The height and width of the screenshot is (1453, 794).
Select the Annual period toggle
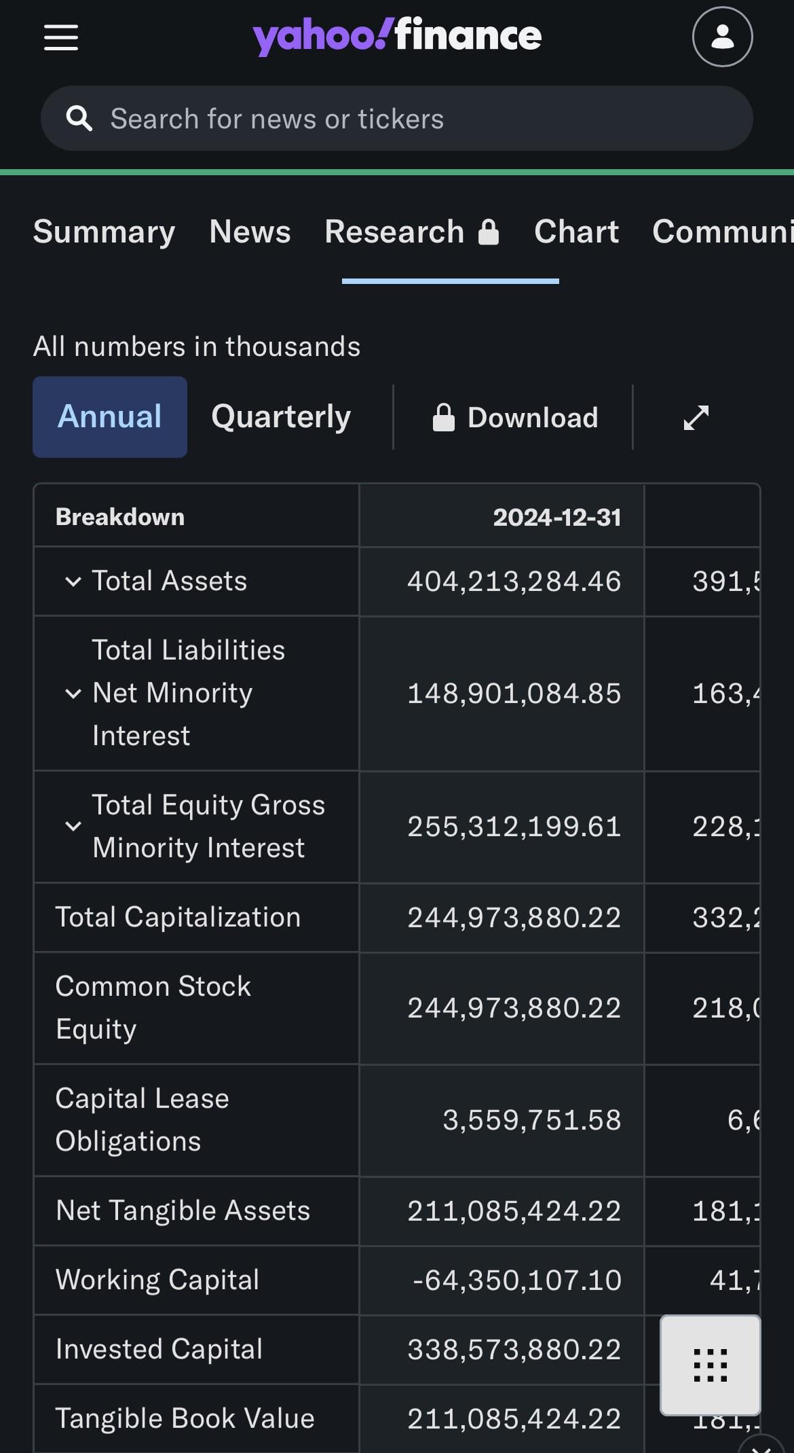pos(110,417)
